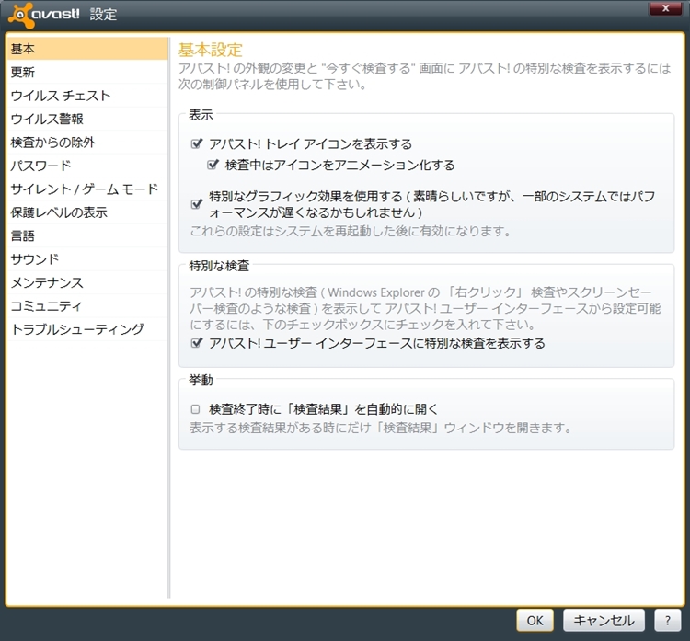Select 保護レベルの表示 in sidebar
690x641 pixels.
point(87,212)
